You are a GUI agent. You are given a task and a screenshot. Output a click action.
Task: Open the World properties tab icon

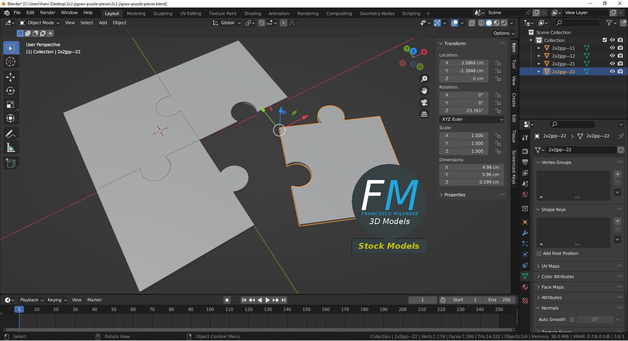(x=525, y=194)
